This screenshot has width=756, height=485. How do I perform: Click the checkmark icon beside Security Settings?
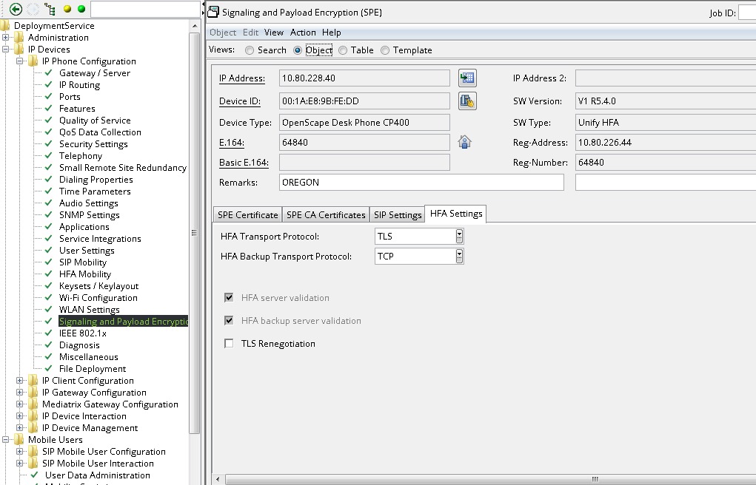click(x=48, y=143)
